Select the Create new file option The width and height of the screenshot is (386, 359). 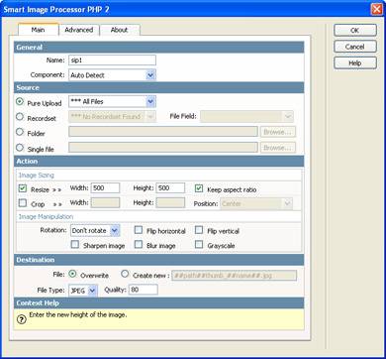[125, 274]
